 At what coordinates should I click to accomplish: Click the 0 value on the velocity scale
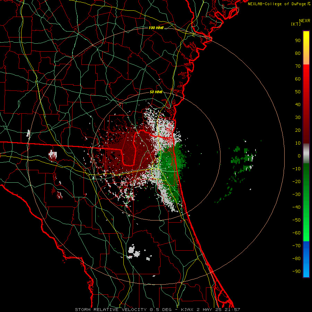[299, 156]
